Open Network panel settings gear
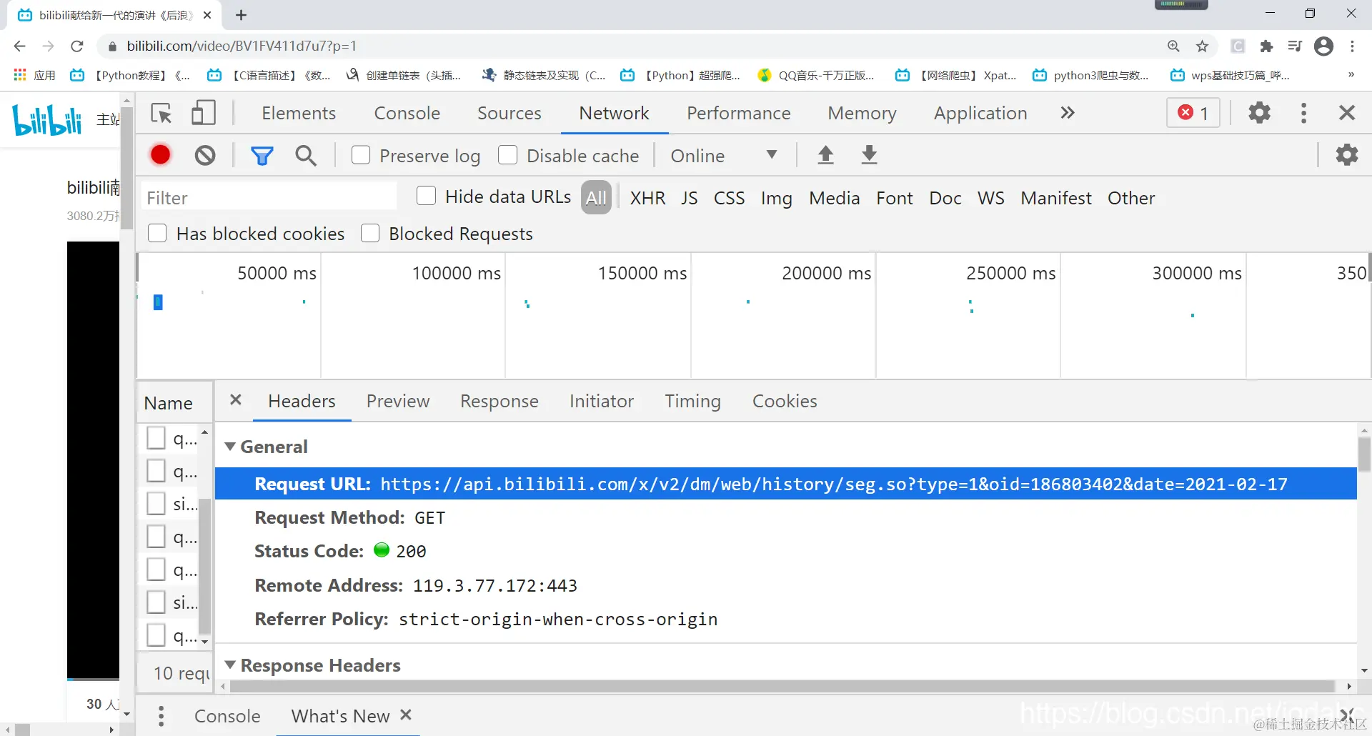This screenshot has width=1372, height=736. pyautogui.click(x=1347, y=154)
